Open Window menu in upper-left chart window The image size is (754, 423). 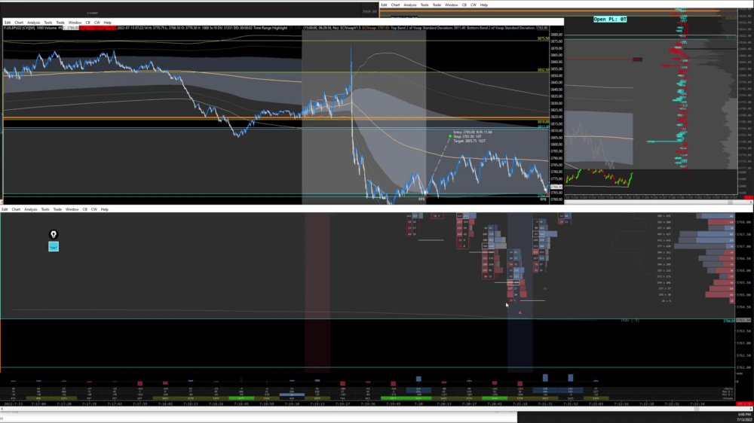tap(75, 23)
